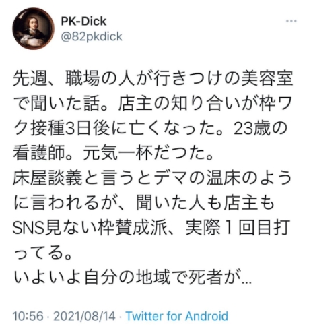Click the word SNS in the tweet
Screen dimensions: 309x333
pos(28,228)
